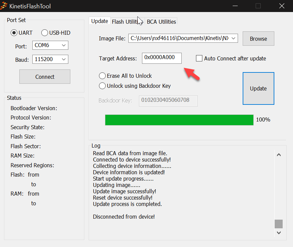Viewport: 293px width, 247px height.
Task: Click the Connect button
Action: pos(45,77)
